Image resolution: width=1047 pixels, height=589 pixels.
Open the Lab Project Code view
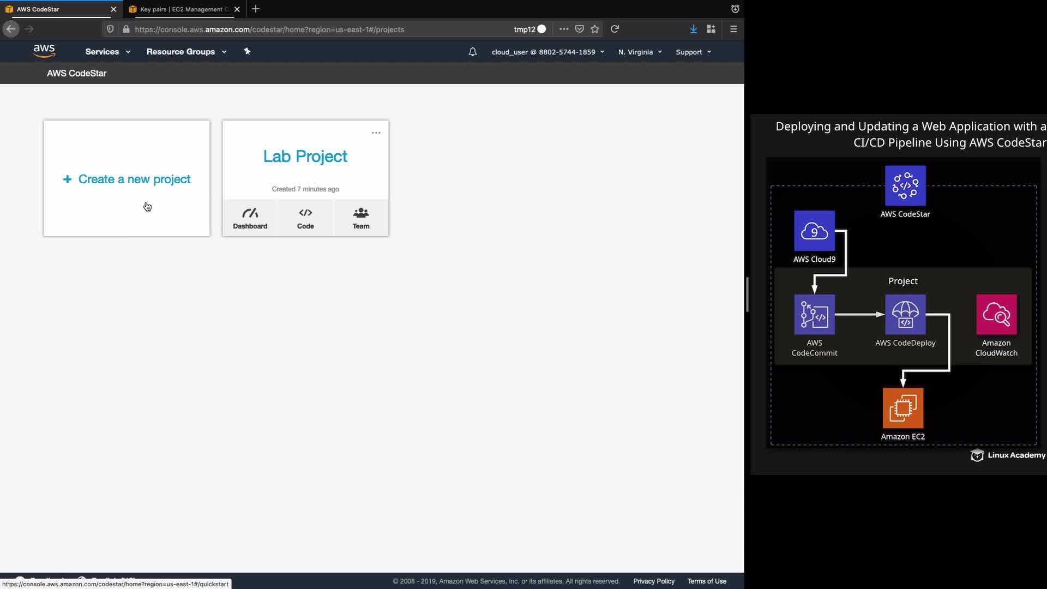click(305, 218)
